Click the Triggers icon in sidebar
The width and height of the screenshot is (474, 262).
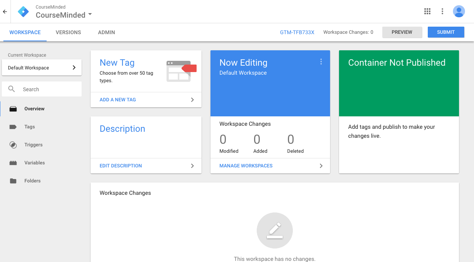tap(13, 145)
